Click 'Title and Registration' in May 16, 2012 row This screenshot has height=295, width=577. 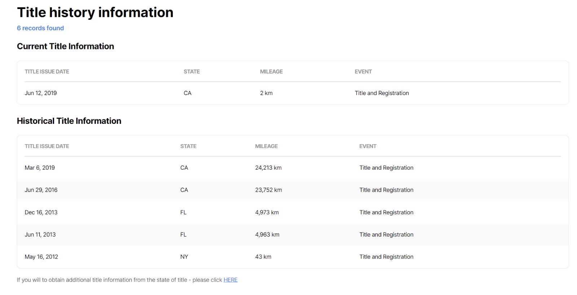tap(386, 257)
